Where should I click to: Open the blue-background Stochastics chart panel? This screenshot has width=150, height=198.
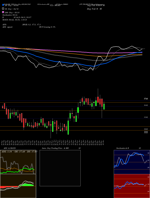pos(132,162)
